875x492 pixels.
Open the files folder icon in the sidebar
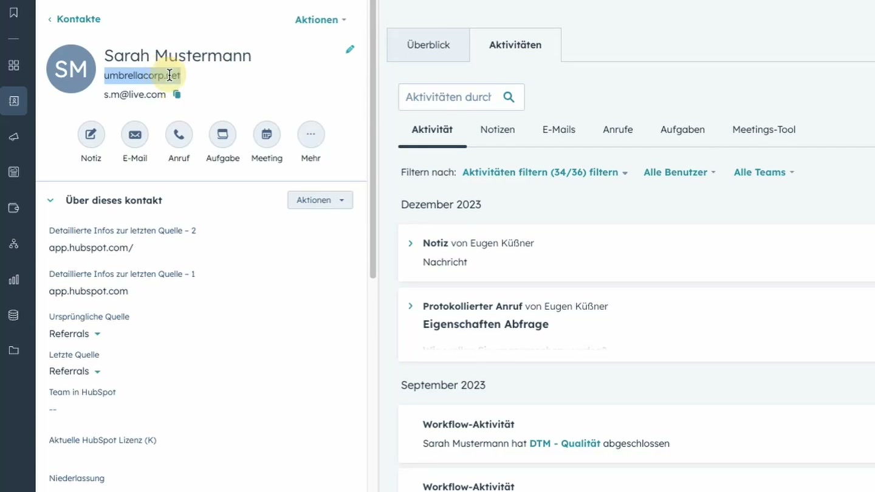pos(13,350)
